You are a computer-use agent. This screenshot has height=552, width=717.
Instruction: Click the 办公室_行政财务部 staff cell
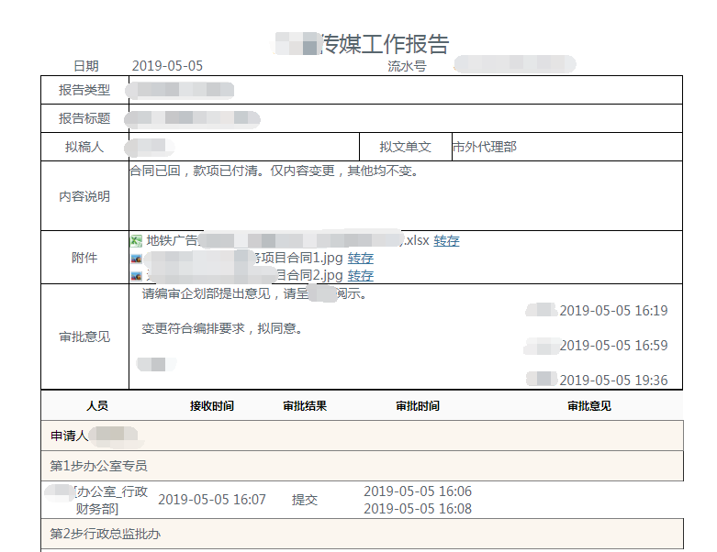97,500
